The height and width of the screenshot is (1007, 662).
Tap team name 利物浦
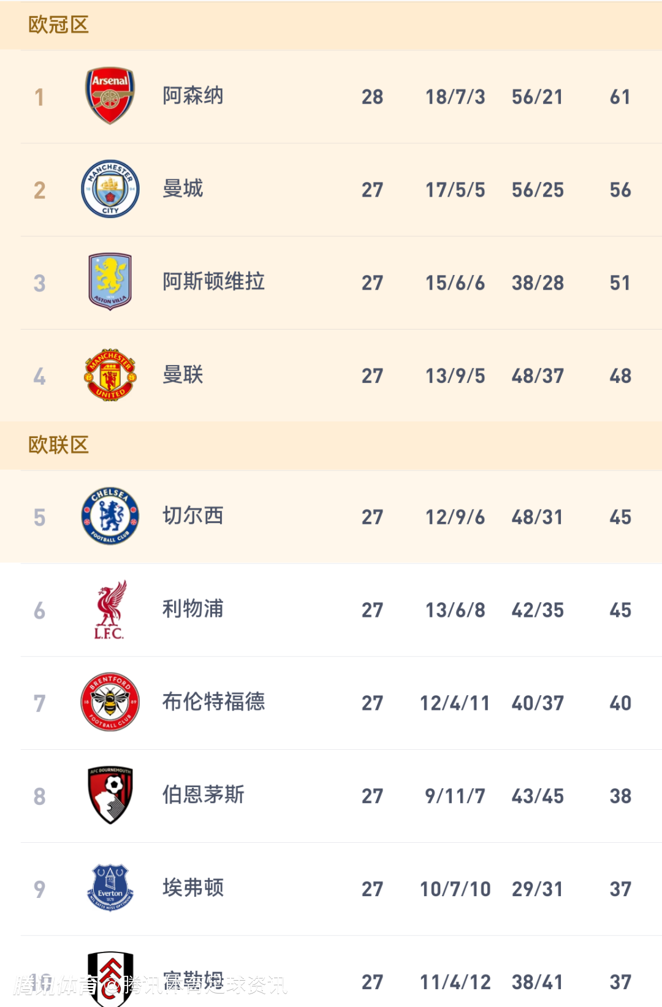pyautogui.click(x=193, y=609)
